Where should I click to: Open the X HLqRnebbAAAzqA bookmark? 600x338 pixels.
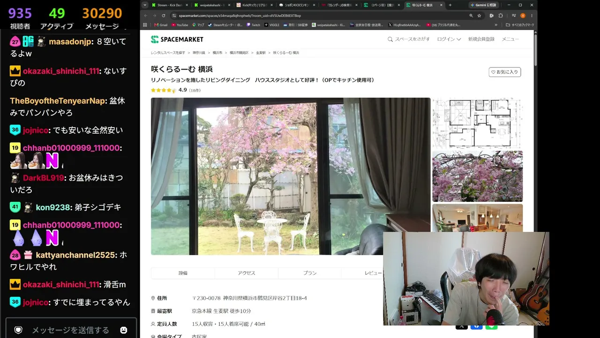[404, 25]
